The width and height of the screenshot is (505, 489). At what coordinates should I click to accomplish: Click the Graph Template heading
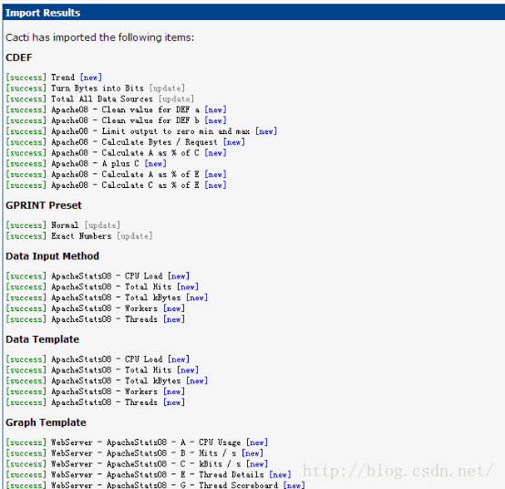click(46, 422)
